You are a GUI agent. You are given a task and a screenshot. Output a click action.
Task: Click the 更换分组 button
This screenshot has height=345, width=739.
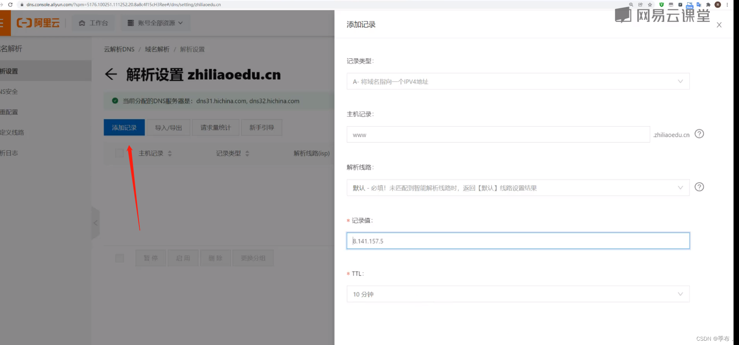[x=253, y=258]
